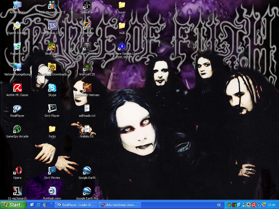Click BearShare tray icon
The height and width of the screenshot is (209, 279).
(x=229, y=205)
